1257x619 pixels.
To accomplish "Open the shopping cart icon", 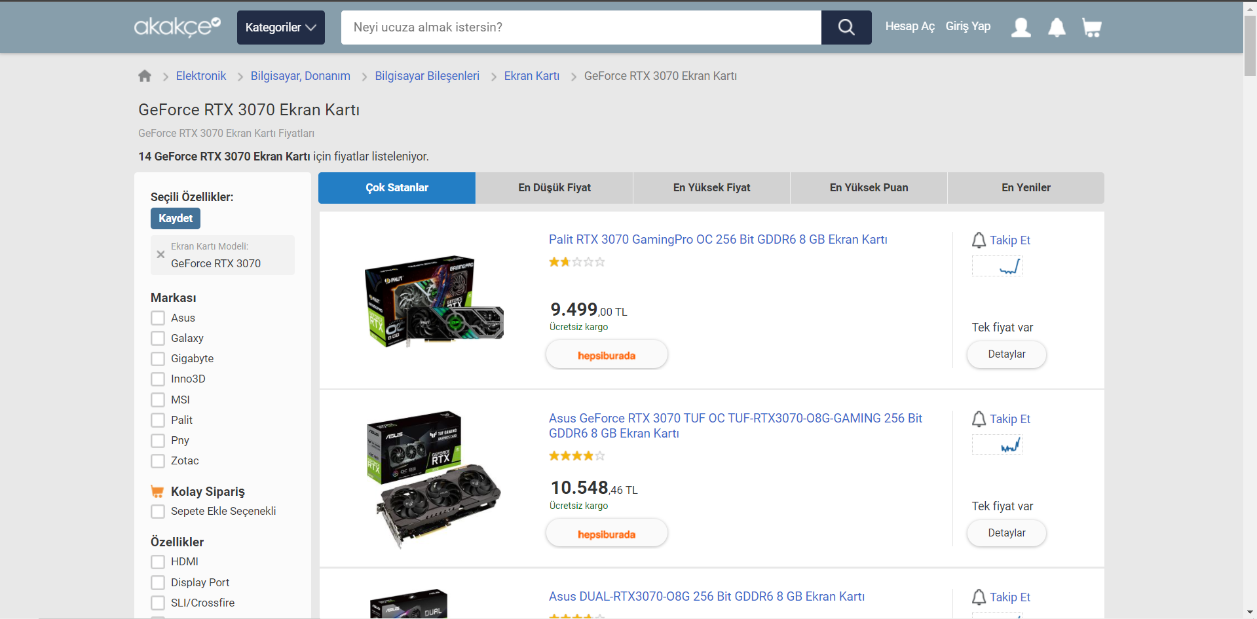I will tap(1091, 28).
